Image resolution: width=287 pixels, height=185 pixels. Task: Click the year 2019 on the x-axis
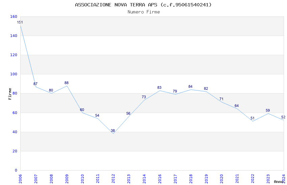pyautogui.click(x=206, y=179)
